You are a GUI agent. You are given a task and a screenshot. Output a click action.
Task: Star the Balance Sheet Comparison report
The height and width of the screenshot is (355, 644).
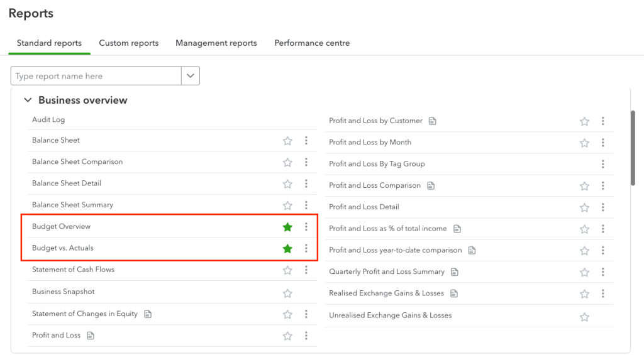287,162
